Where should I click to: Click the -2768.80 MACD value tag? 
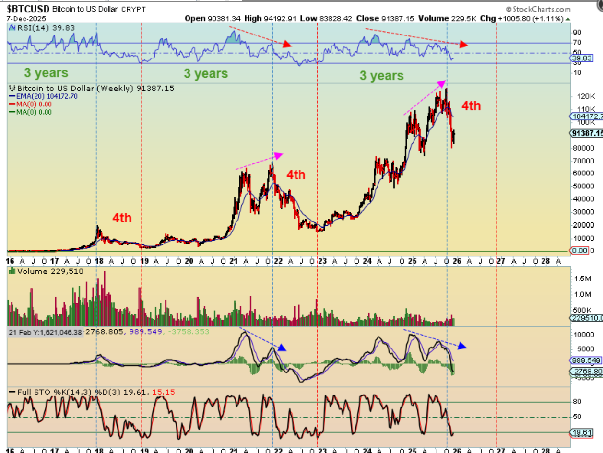tap(586, 372)
